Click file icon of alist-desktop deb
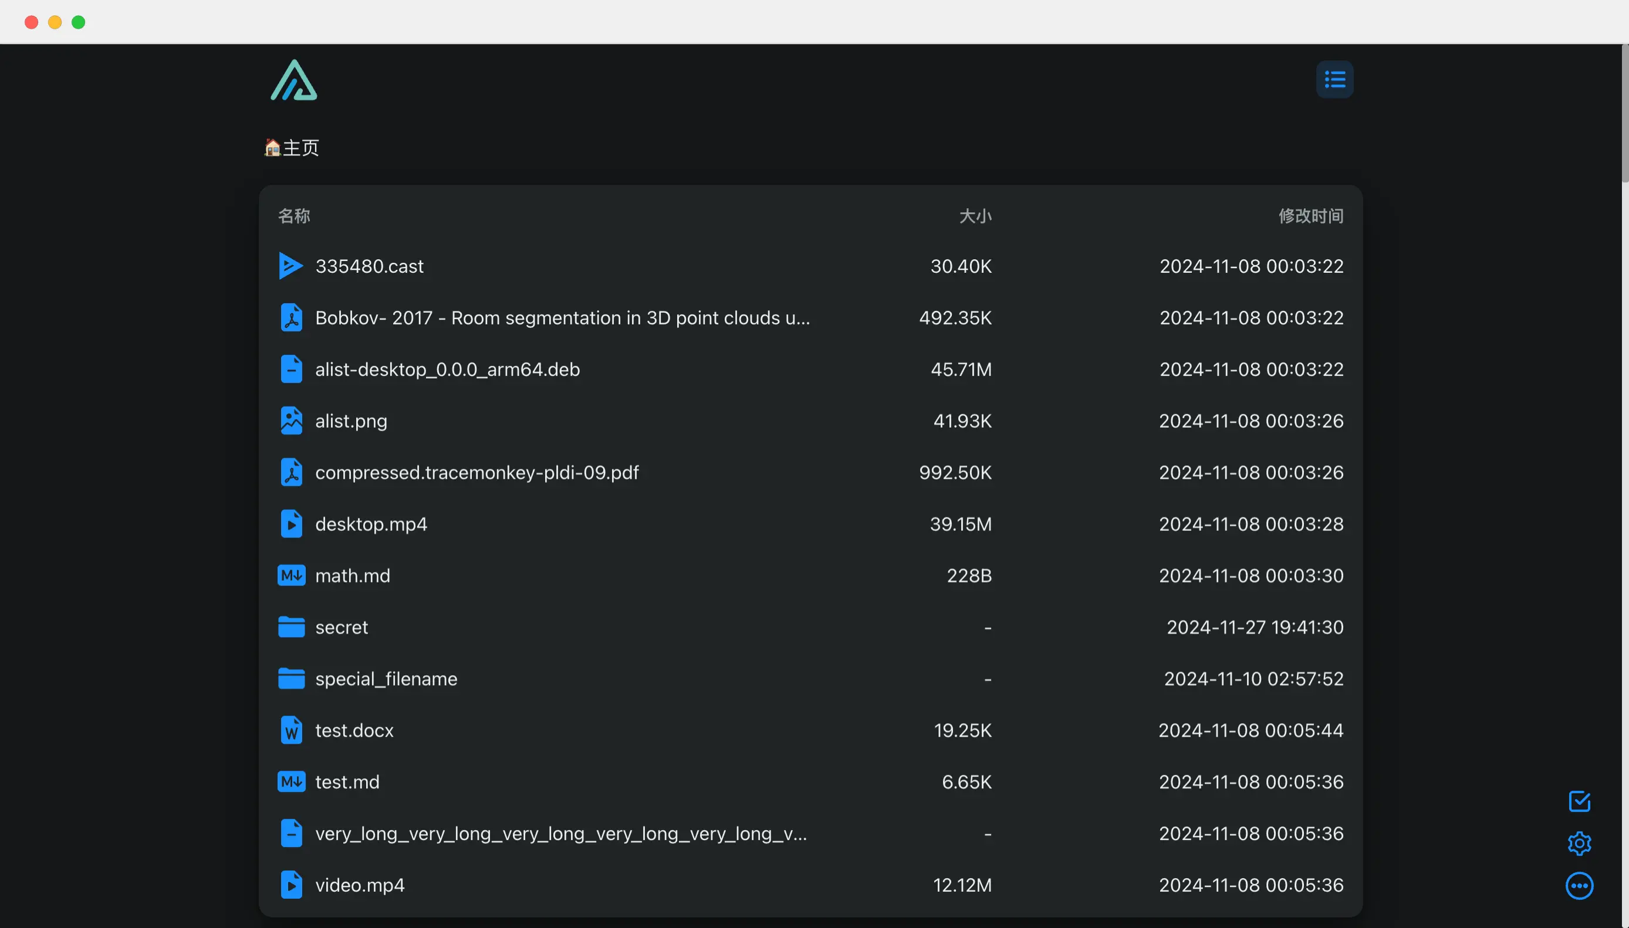 pyautogui.click(x=292, y=369)
